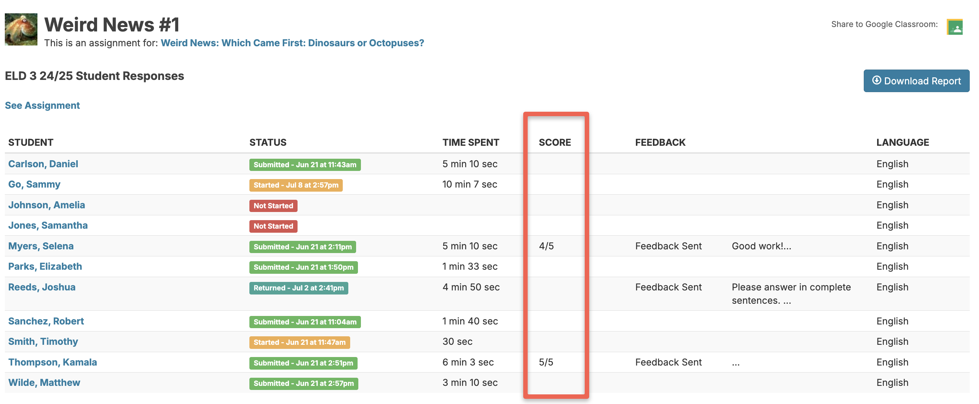Screen dimensions: 979x404
Task: Click the 4/5 score for Myers, Selena
Action: click(546, 246)
